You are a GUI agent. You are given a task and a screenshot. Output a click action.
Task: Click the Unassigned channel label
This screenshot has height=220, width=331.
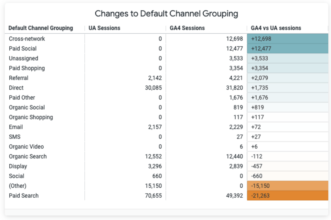pos(23,59)
